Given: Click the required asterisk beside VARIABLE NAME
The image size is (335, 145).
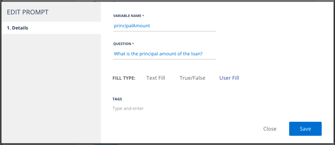Looking at the screenshot, I should [143, 15].
